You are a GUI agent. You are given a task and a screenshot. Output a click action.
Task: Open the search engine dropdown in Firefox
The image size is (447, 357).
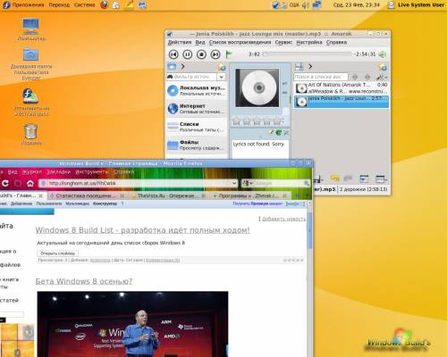point(248,183)
